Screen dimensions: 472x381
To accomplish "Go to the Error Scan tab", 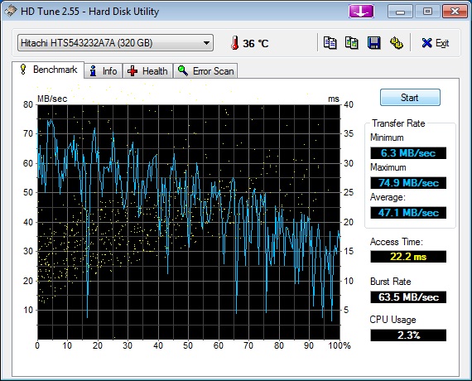I will (205, 71).
